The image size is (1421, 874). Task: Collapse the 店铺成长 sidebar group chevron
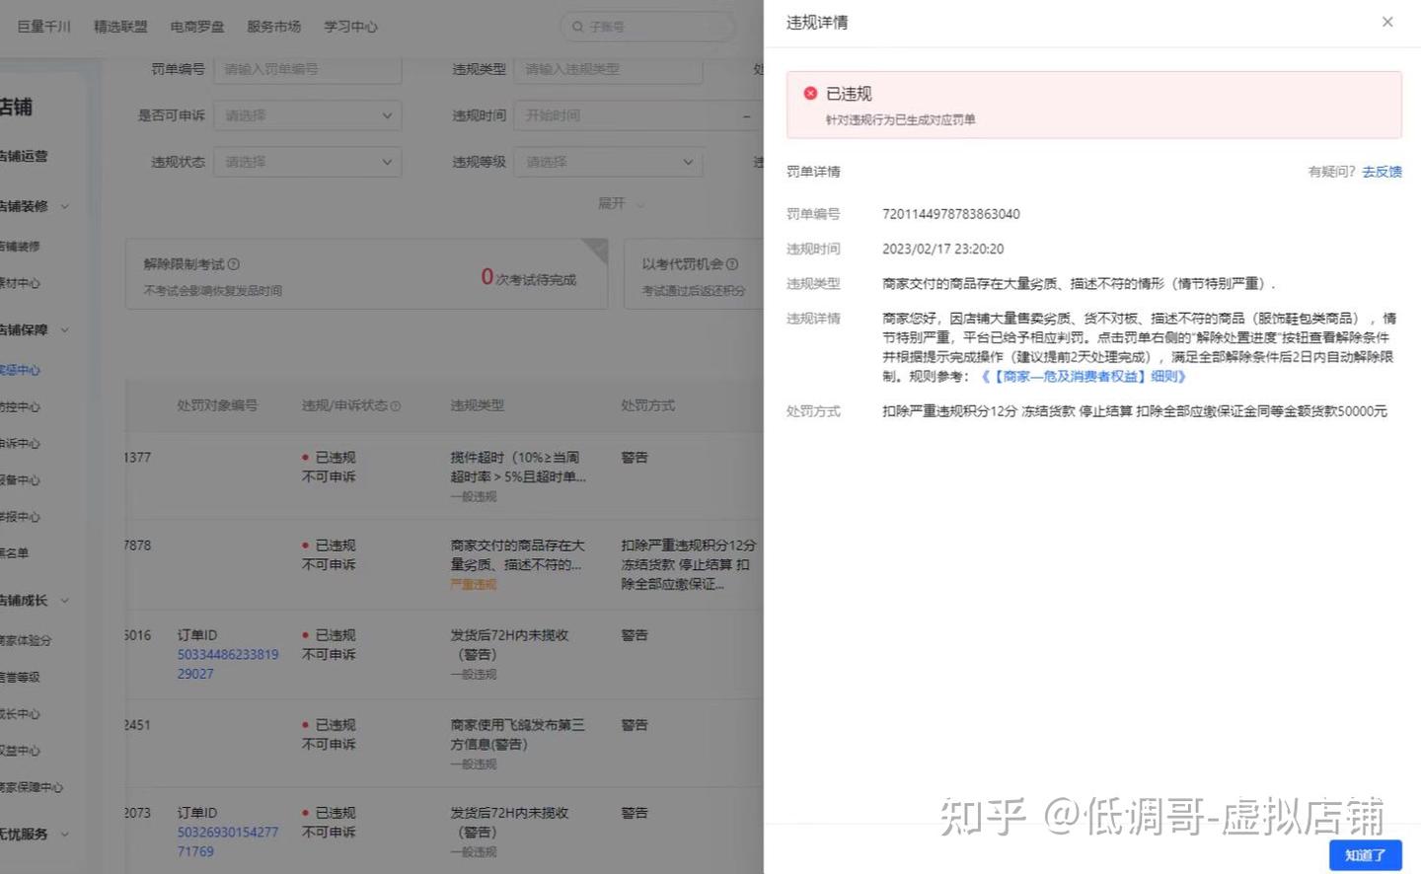tap(65, 600)
